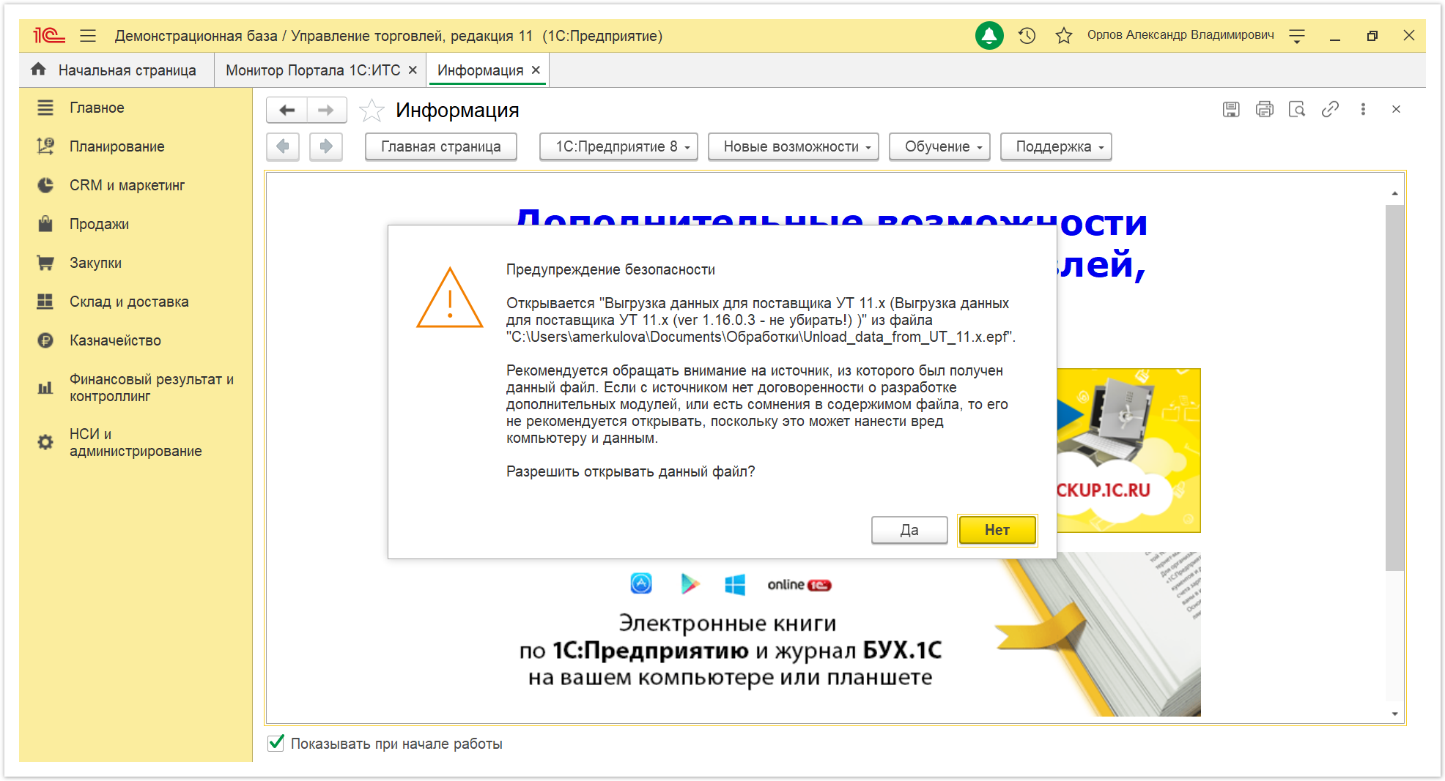Viewport: 1445px width, 781px height.
Task: Open Главное menu section
Action: tap(97, 108)
